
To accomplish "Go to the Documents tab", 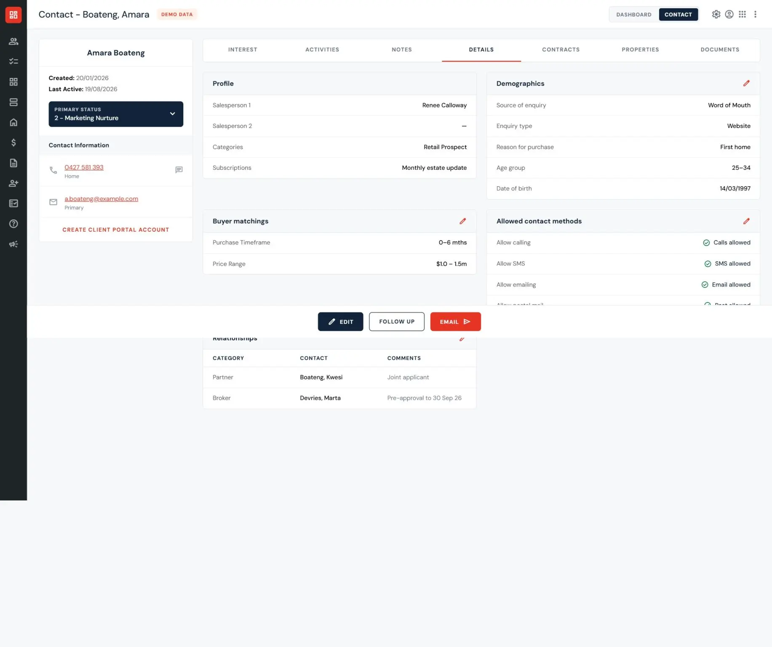I will pos(720,50).
